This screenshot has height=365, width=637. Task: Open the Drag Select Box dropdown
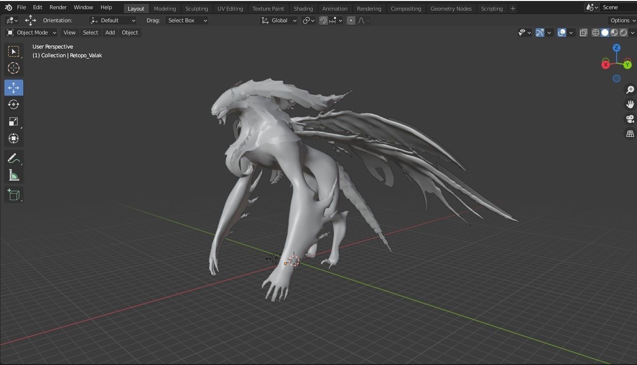point(187,20)
